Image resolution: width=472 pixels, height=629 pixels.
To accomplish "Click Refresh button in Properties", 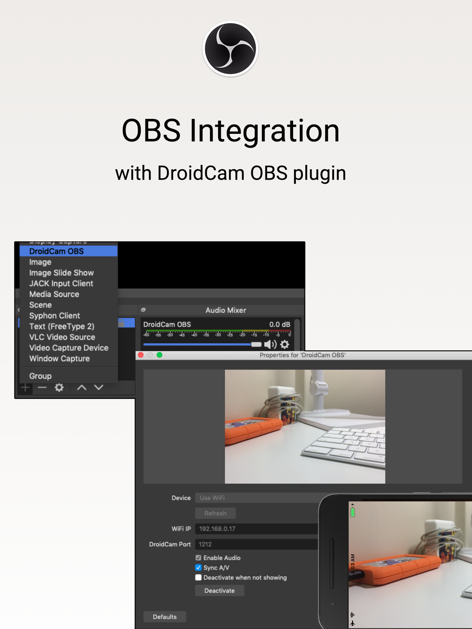I will coord(216,513).
